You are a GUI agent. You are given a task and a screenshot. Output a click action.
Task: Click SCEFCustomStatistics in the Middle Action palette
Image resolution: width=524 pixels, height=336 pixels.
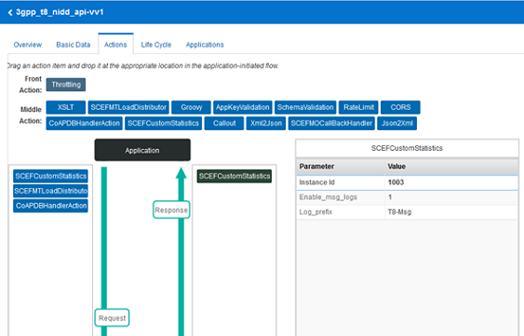164,124
